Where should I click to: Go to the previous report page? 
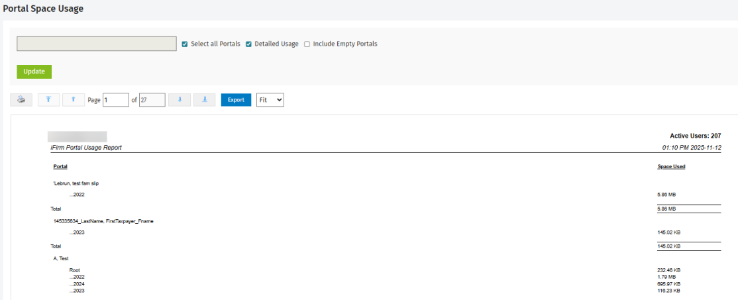73,100
